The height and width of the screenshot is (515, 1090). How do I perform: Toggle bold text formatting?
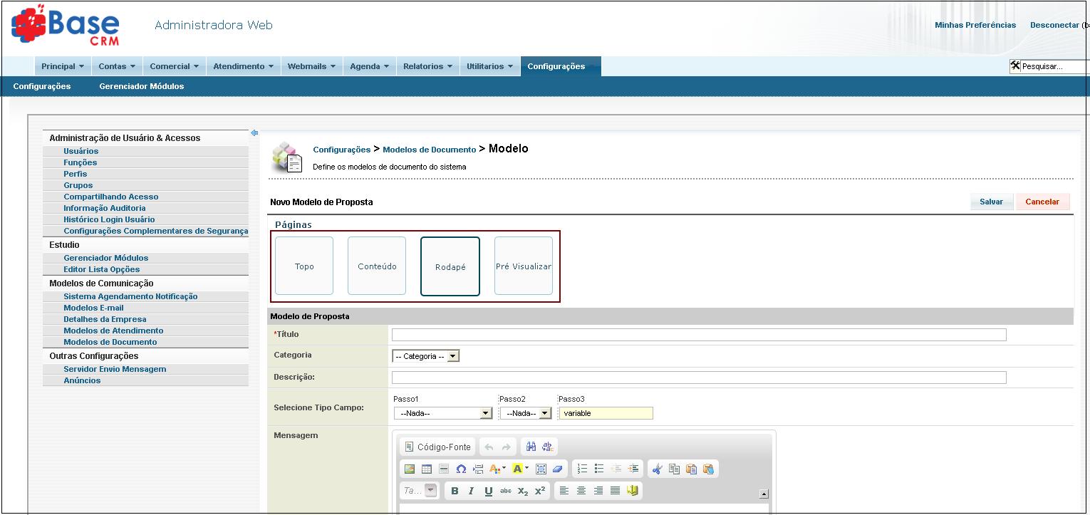pyautogui.click(x=455, y=491)
